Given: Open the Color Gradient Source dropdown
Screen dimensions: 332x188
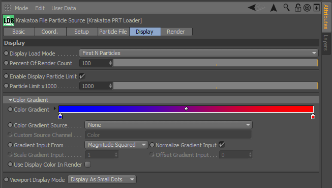Looking at the screenshot, I should pos(168,125).
